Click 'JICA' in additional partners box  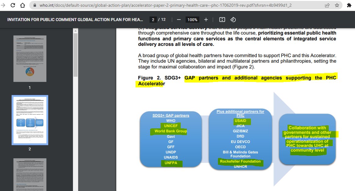tap(240, 126)
